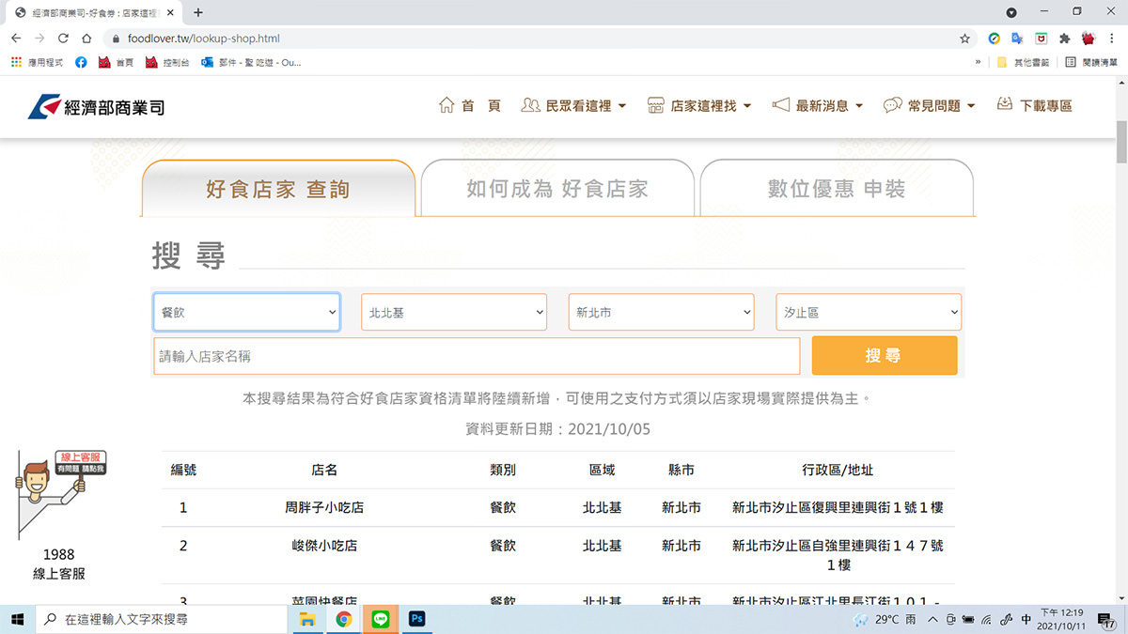The height and width of the screenshot is (634, 1128).
Task: Click the 經濟部商業司 logo
Action: [96, 106]
